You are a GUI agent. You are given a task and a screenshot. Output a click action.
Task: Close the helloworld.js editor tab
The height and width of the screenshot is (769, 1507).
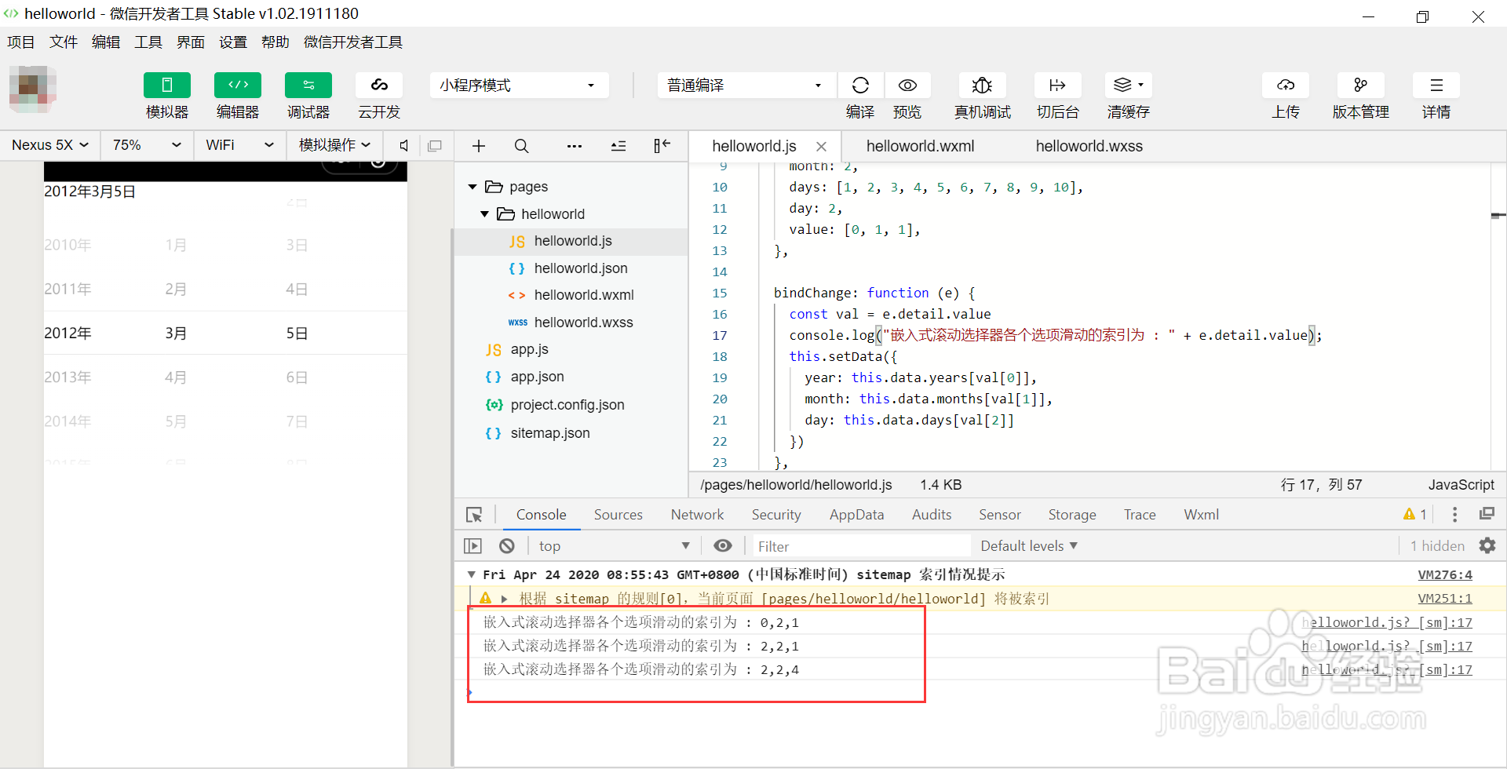821,147
